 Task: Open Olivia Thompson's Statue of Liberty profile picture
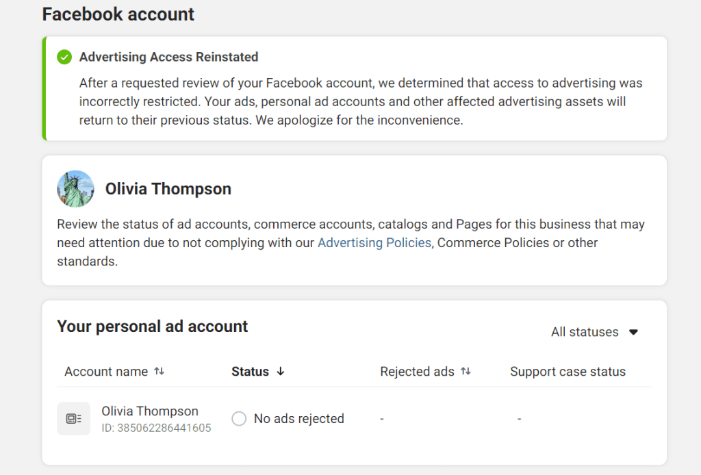pos(75,188)
